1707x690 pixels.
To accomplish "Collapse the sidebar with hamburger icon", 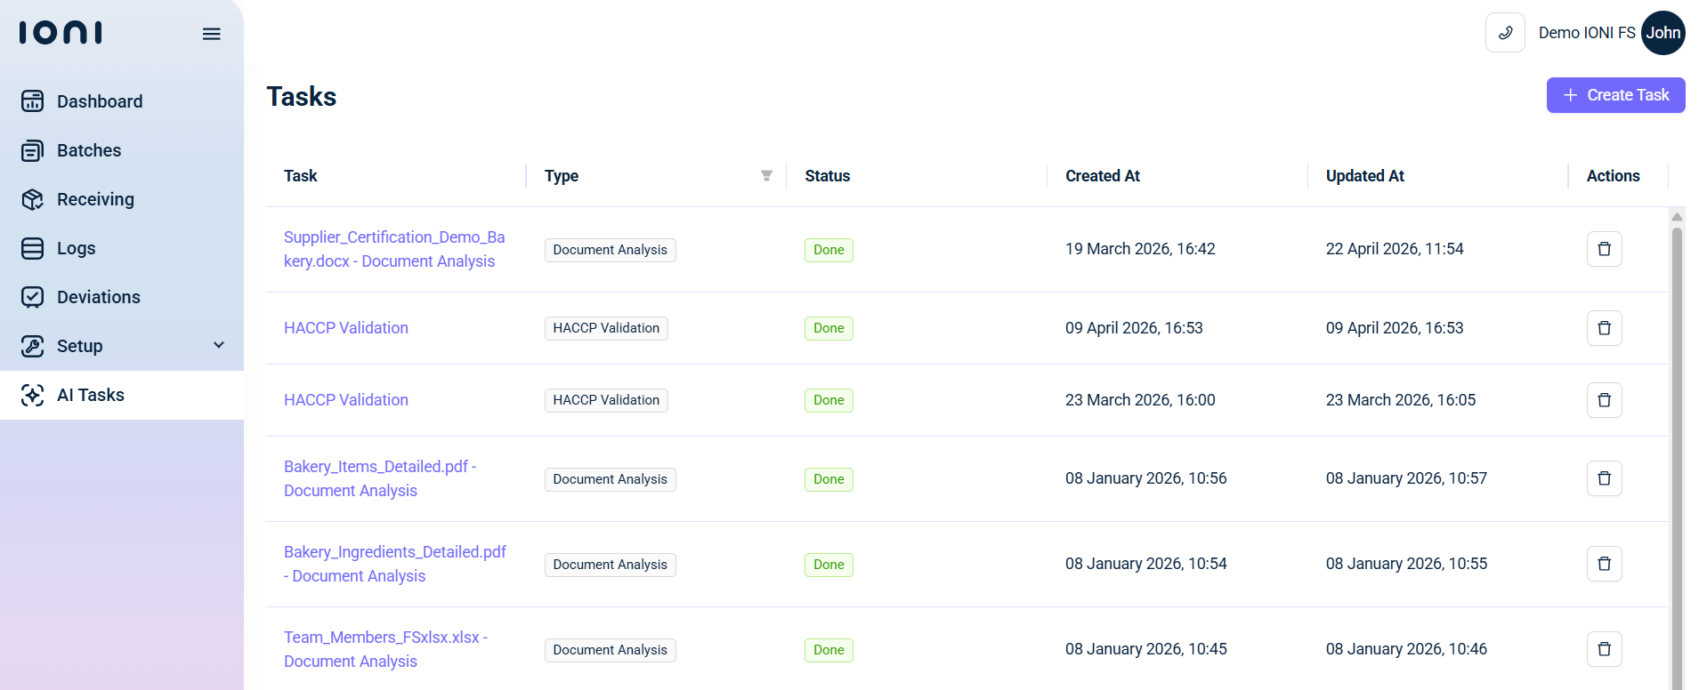I will coord(211,34).
